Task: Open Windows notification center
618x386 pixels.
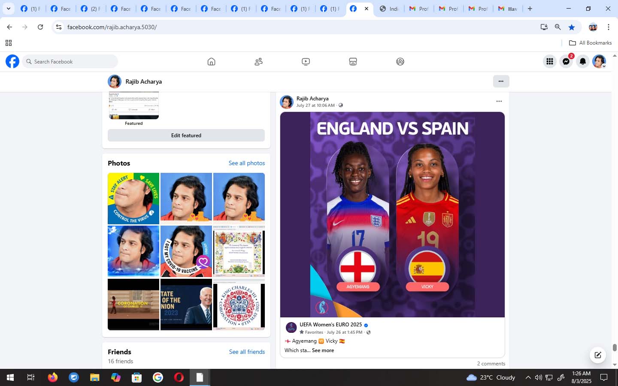Action: click(604, 377)
